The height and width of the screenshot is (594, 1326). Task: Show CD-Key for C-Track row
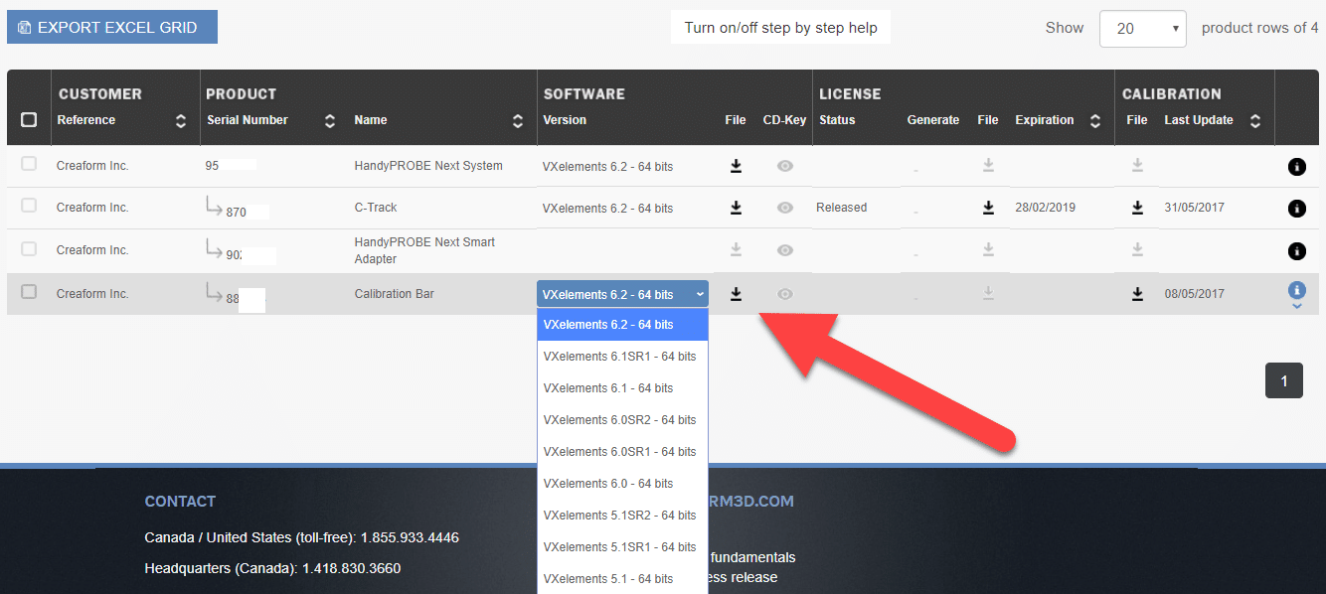click(785, 208)
